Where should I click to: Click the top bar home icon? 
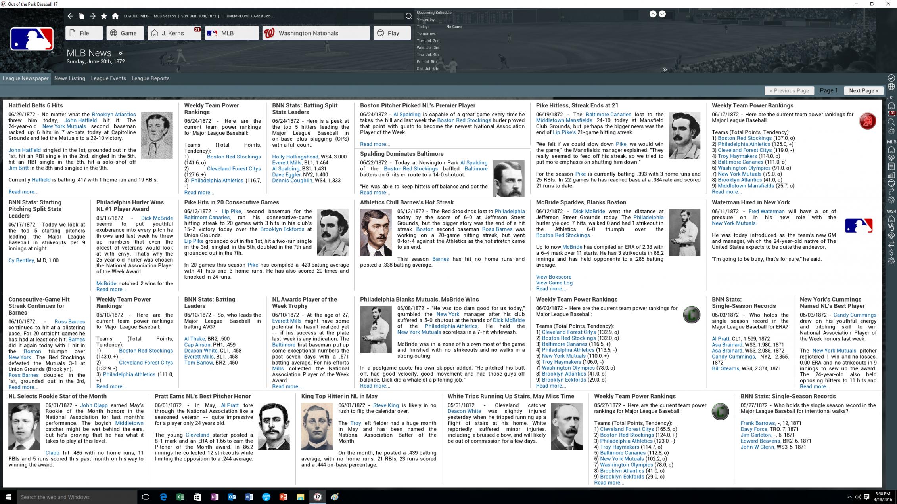click(115, 16)
